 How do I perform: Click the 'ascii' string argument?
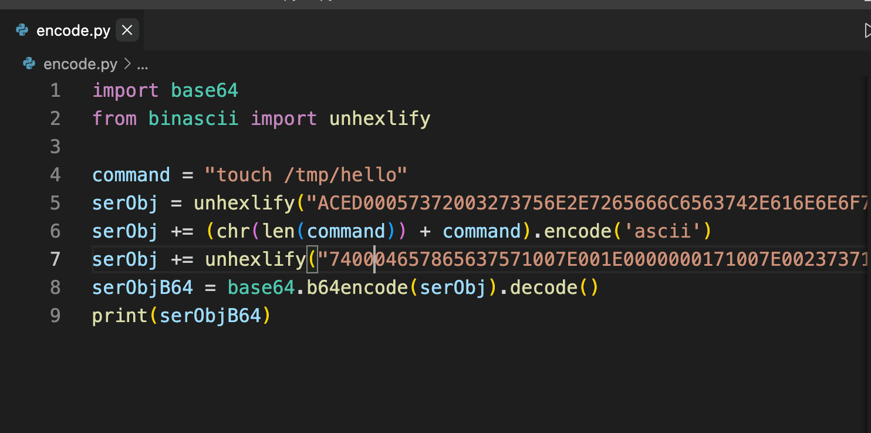(x=661, y=231)
